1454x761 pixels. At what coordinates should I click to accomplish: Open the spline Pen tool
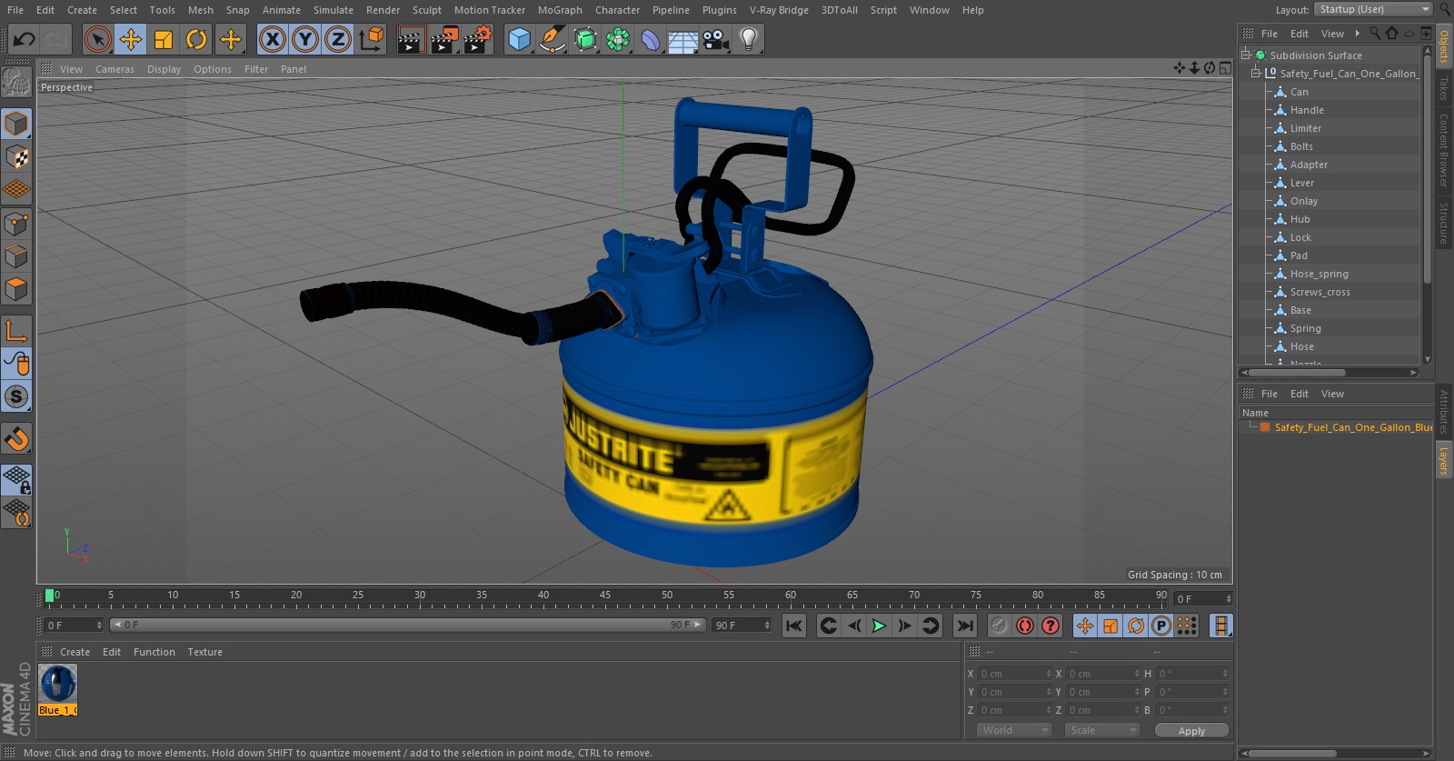pyautogui.click(x=552, y=39)
